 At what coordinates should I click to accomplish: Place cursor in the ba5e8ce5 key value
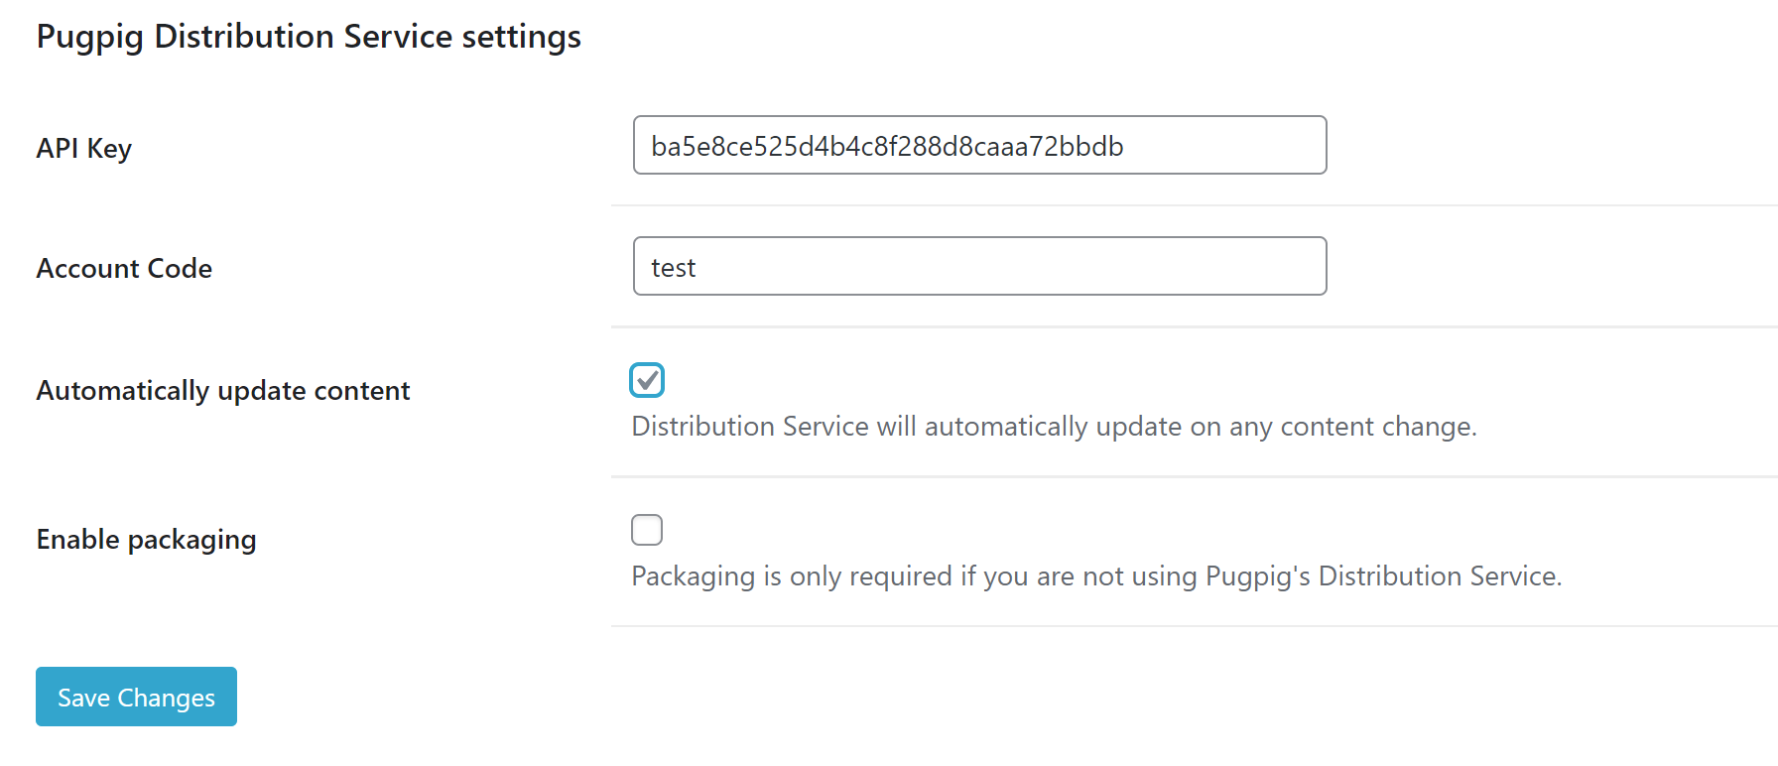tap(887, 146)
